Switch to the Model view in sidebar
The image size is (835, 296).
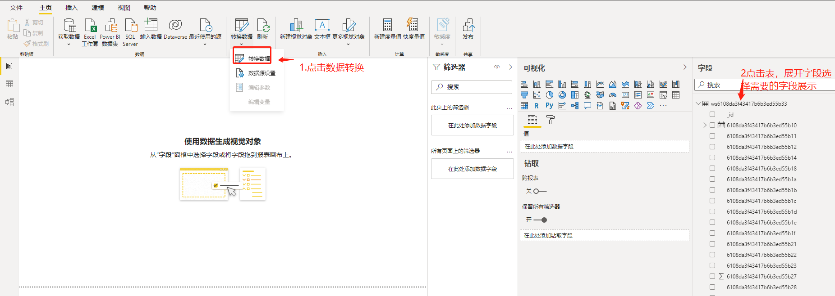pyautogui.click(x=9, y=102)
